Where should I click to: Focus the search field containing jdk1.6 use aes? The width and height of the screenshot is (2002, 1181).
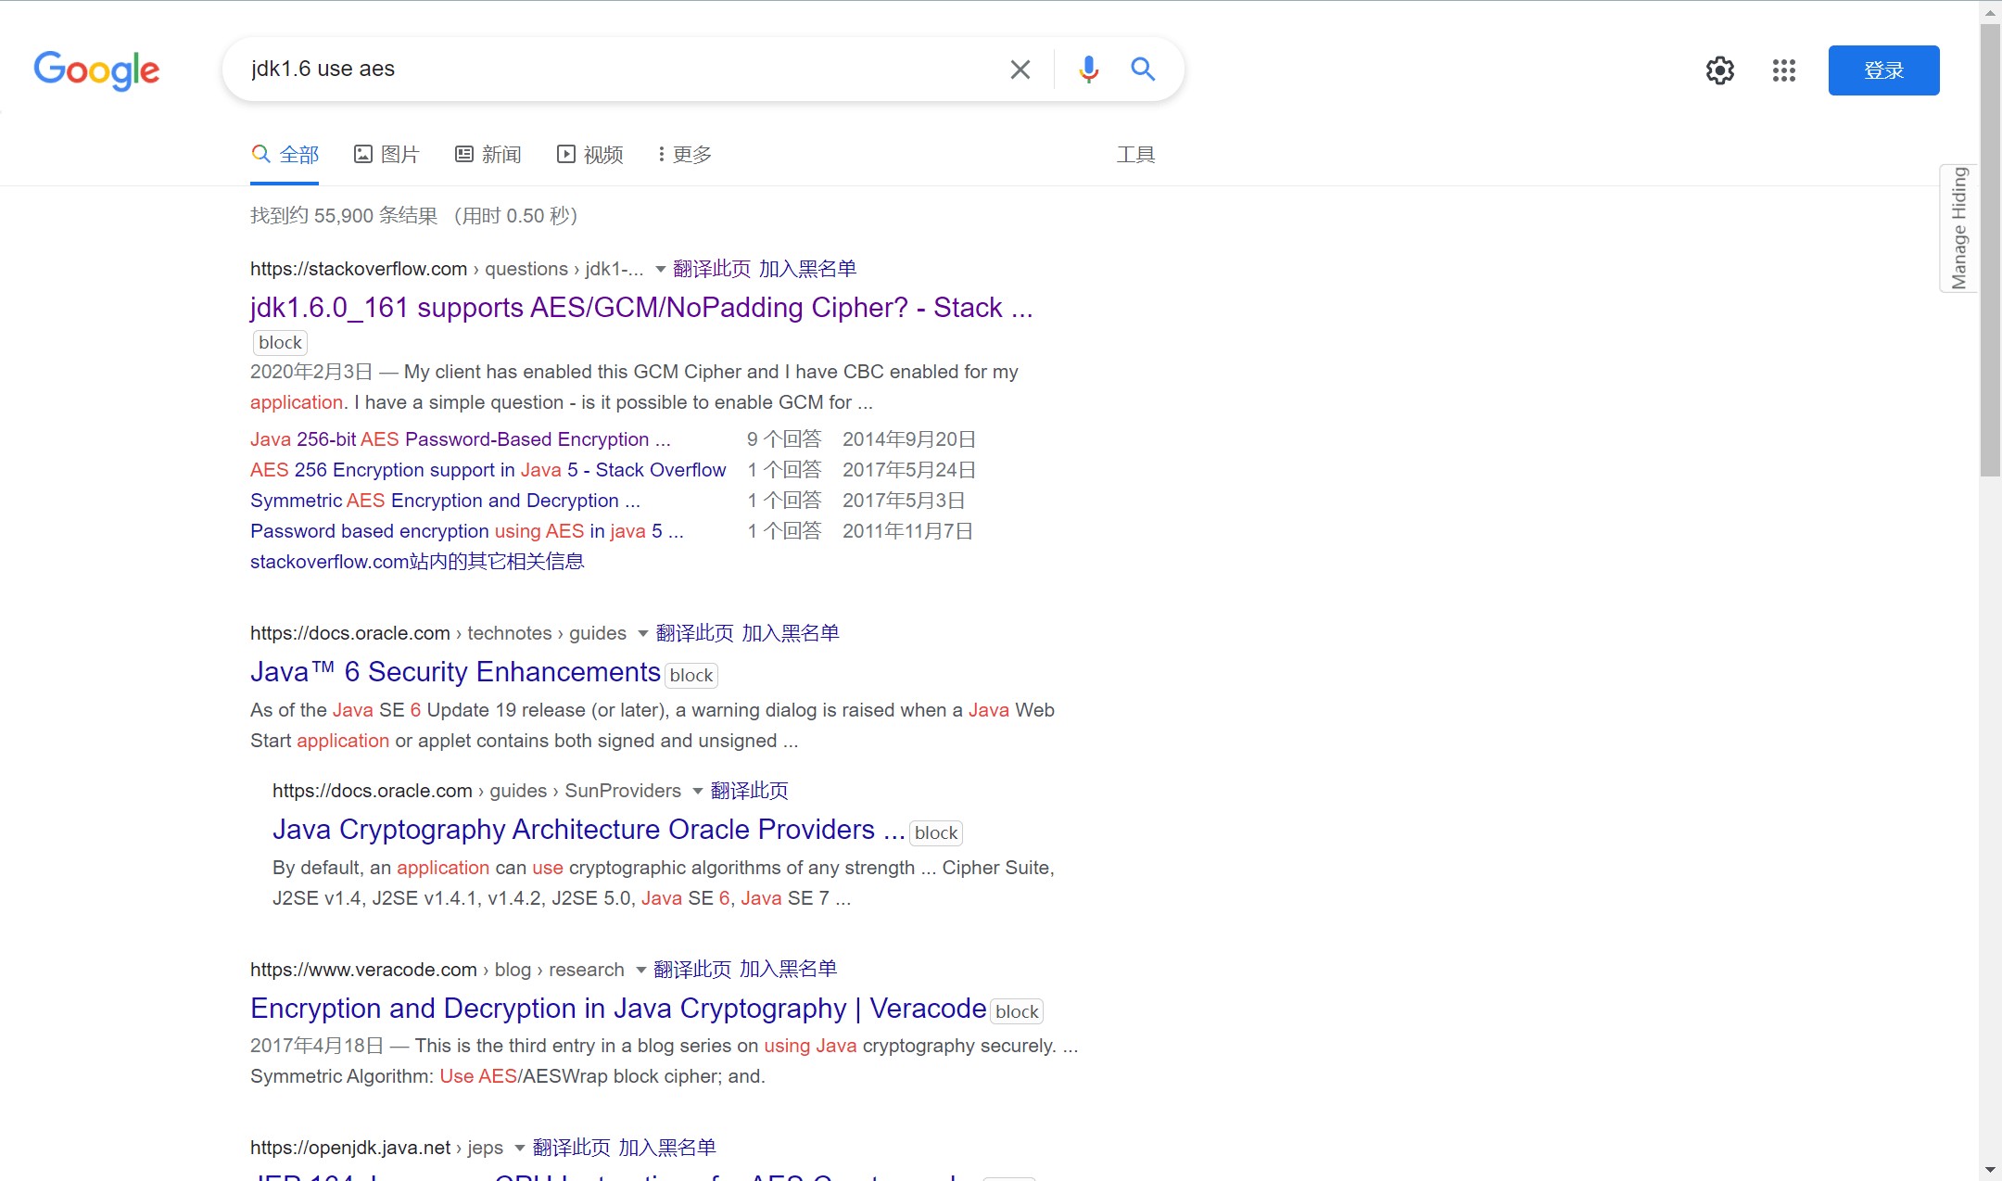[x=621, y=70]
